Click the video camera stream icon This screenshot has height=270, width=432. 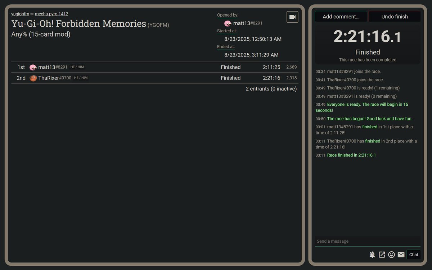pyautogui.click(x=292, y=17)
